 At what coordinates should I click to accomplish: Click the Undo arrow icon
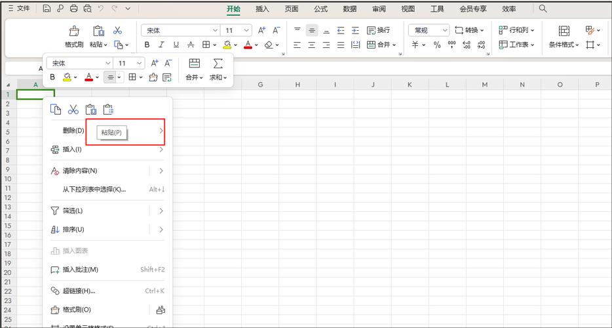point(101,9)
